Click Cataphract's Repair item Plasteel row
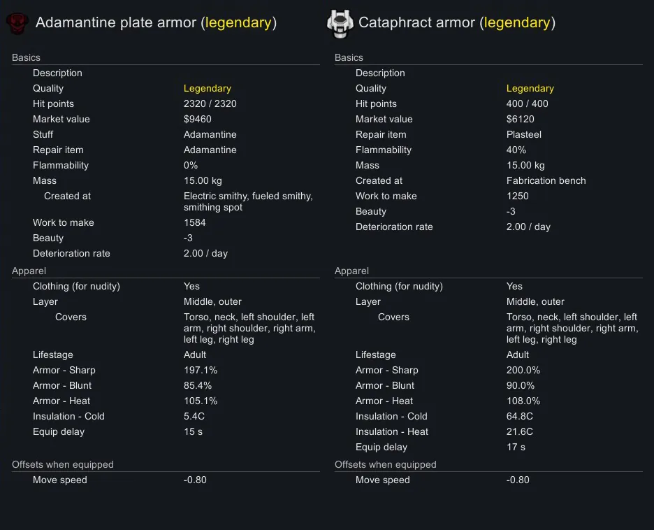Viewport: 654px width, 530px height. click(488, 135)
